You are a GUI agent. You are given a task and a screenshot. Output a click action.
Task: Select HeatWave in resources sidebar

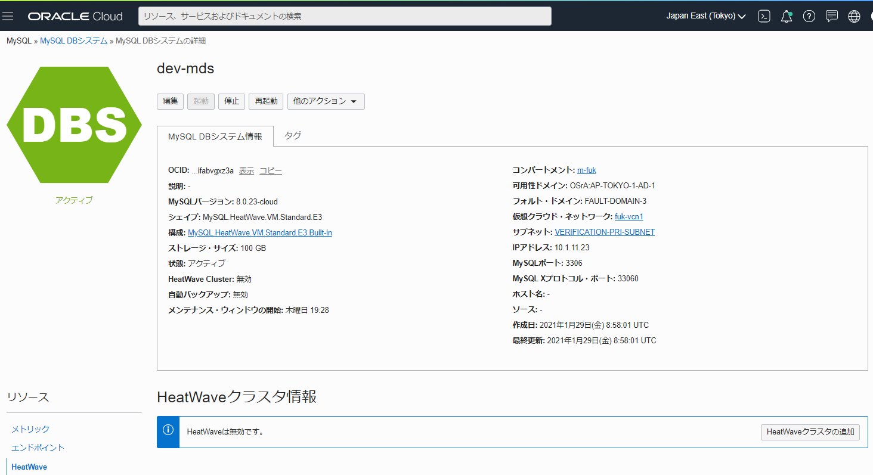pos(29,467)
